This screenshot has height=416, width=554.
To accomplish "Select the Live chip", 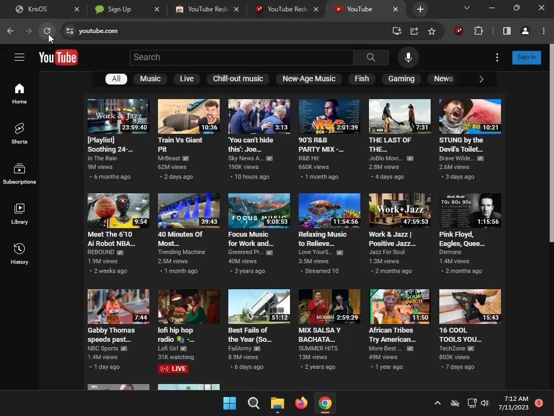I will point(187,79).
